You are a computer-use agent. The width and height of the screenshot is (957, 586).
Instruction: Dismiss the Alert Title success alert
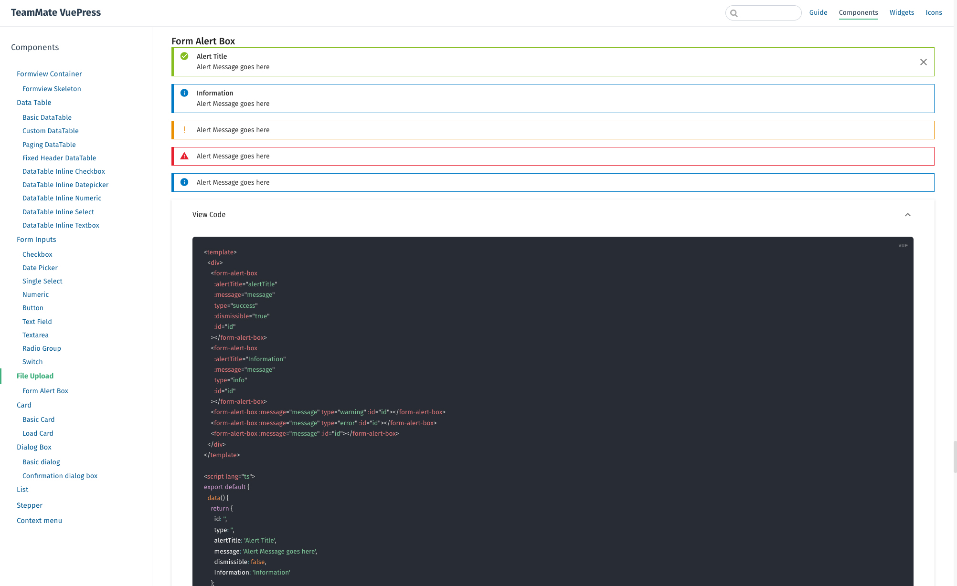click(923, 62)
